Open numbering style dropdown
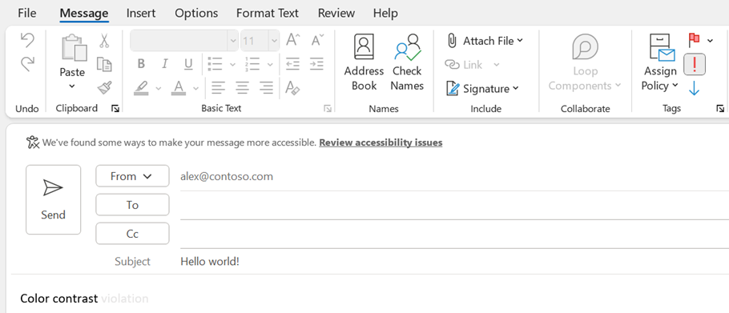This screenshot has width=729, height=313. pos(270,65)
